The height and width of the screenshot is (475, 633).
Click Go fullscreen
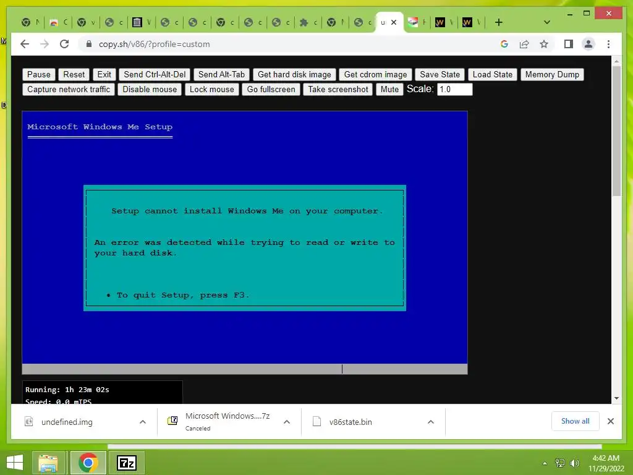pyautogui.click(x=271, y=89)
